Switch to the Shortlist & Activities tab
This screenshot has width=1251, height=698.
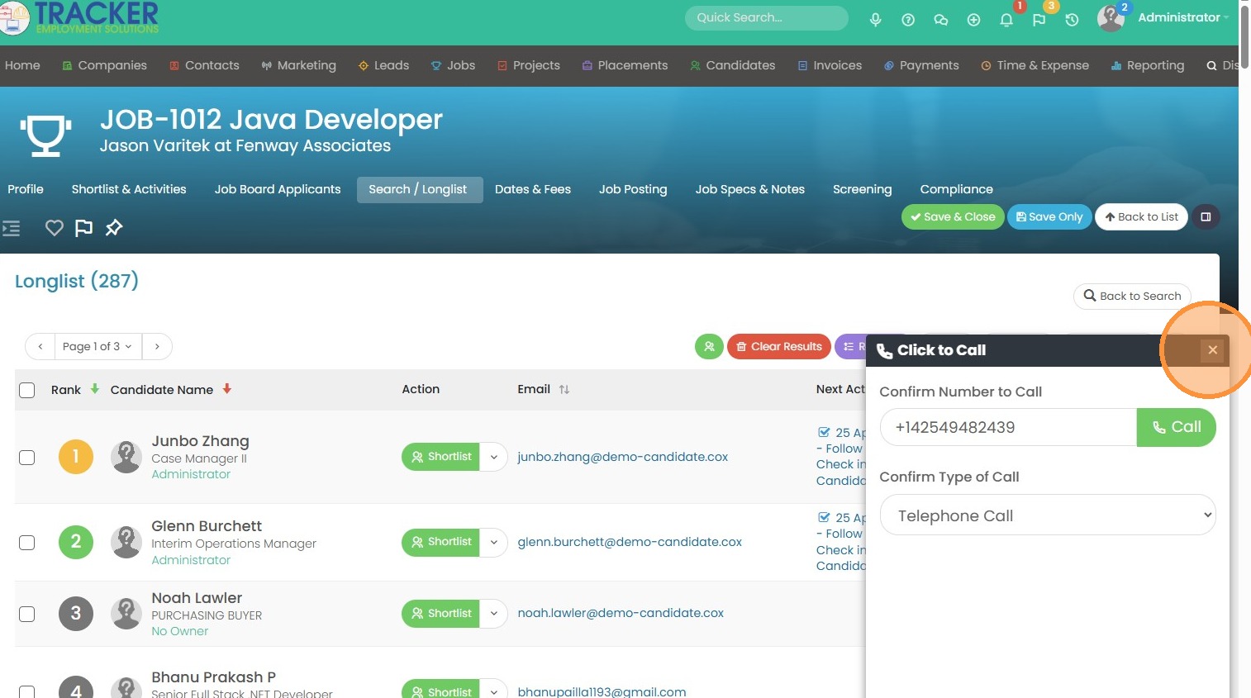[x=129, y=189]
